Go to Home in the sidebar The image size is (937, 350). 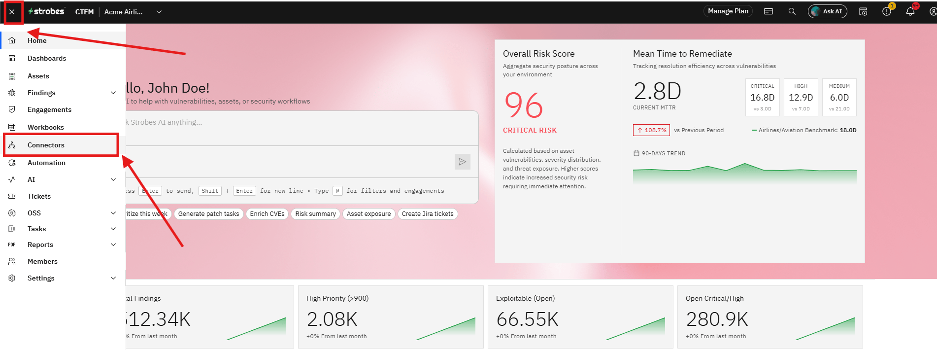(63, 40)
